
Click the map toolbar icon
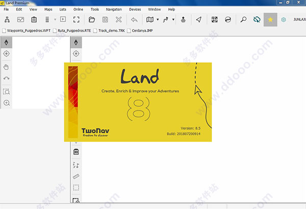pos(149,19)
